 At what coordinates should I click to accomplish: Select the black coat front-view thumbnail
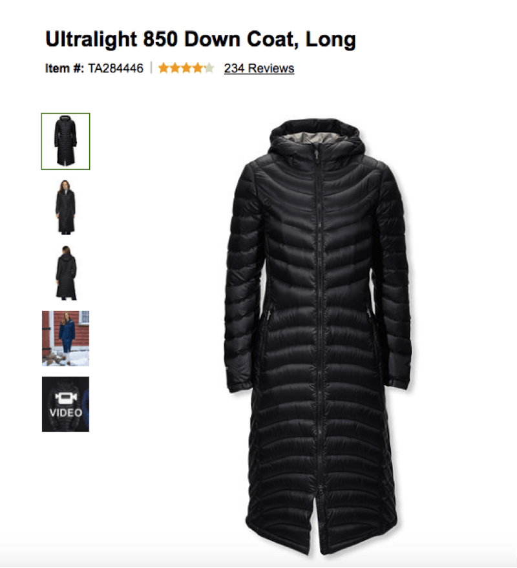(x=65, y=142)
